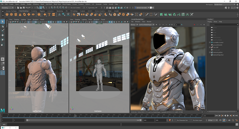The height and width of the screenshot is (129, 239).
Task: Click the Multi-Cut tool shelf icon
Action: [147, 15]
